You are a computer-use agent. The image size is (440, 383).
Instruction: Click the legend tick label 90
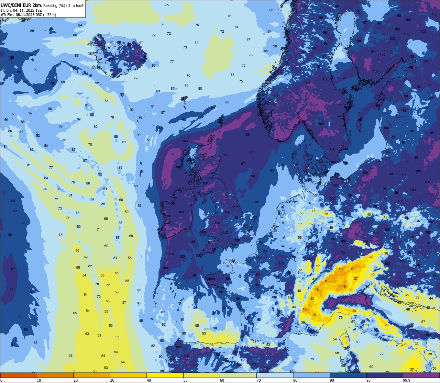[x=332, y=380]
